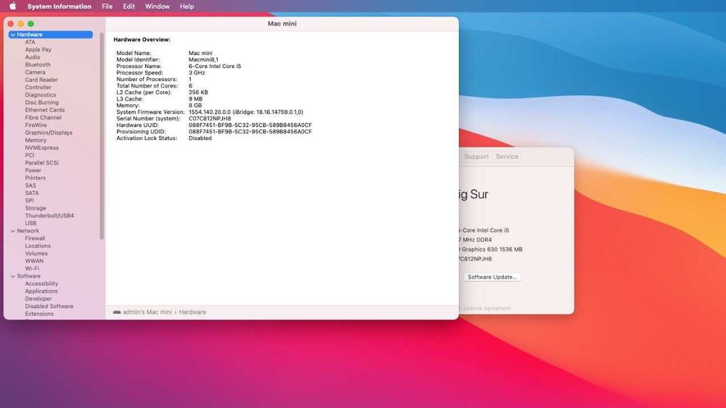Select Controller in the sidebar

coord(38,88)
